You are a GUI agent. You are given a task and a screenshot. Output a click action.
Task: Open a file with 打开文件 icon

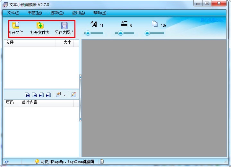16,25
